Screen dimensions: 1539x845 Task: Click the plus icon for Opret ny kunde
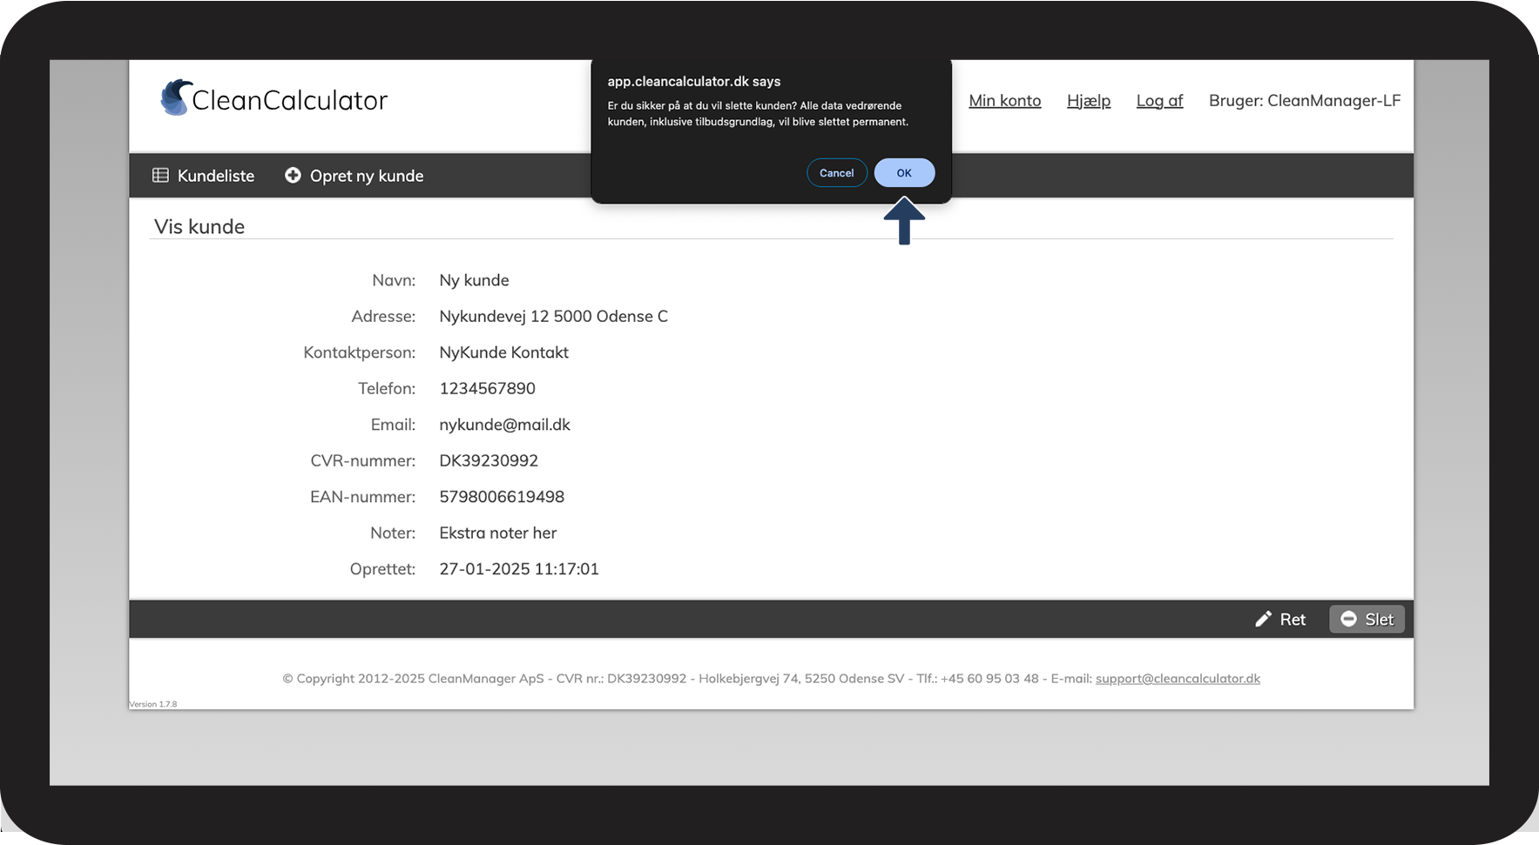pyautogui.click(x=293, y=176)
